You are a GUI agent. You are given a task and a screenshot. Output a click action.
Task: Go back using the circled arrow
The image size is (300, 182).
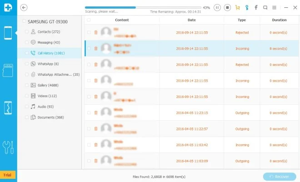pos(24,7)
